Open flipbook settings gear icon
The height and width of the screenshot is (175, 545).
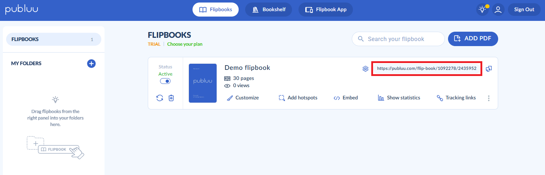(365, 69)
